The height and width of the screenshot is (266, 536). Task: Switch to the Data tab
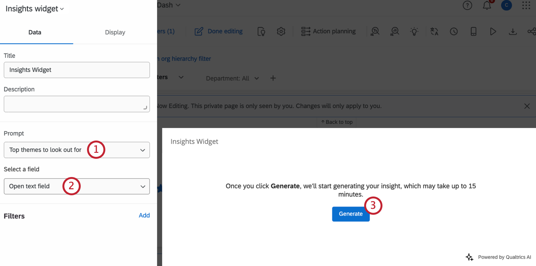35,32
